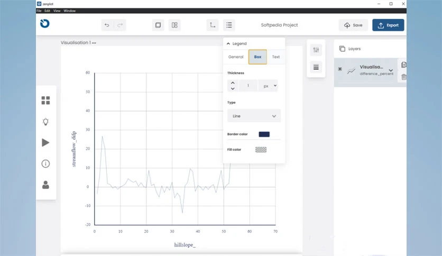Open the Type Line dropdown
Image resolution: width=442 pixels, height=256 pixels.
[254, 116]
